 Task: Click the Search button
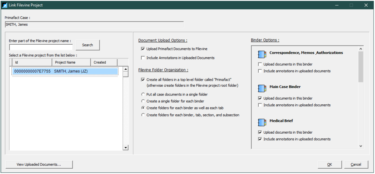tap(88, 45)
